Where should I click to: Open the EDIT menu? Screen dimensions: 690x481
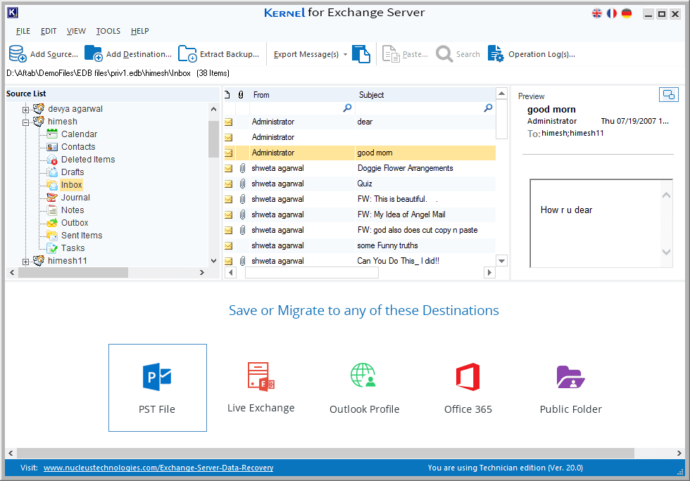point(49,31)
